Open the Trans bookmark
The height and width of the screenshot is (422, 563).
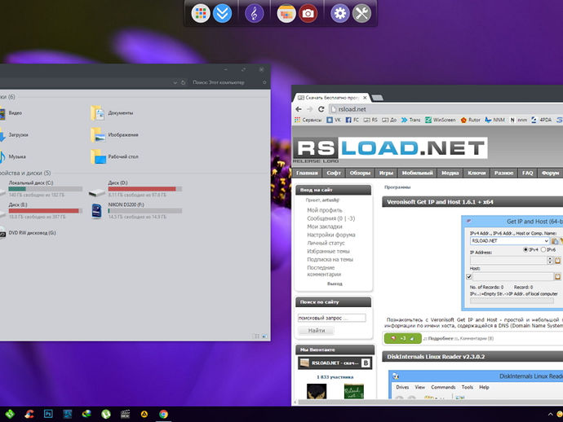click(x=410, y=120)
